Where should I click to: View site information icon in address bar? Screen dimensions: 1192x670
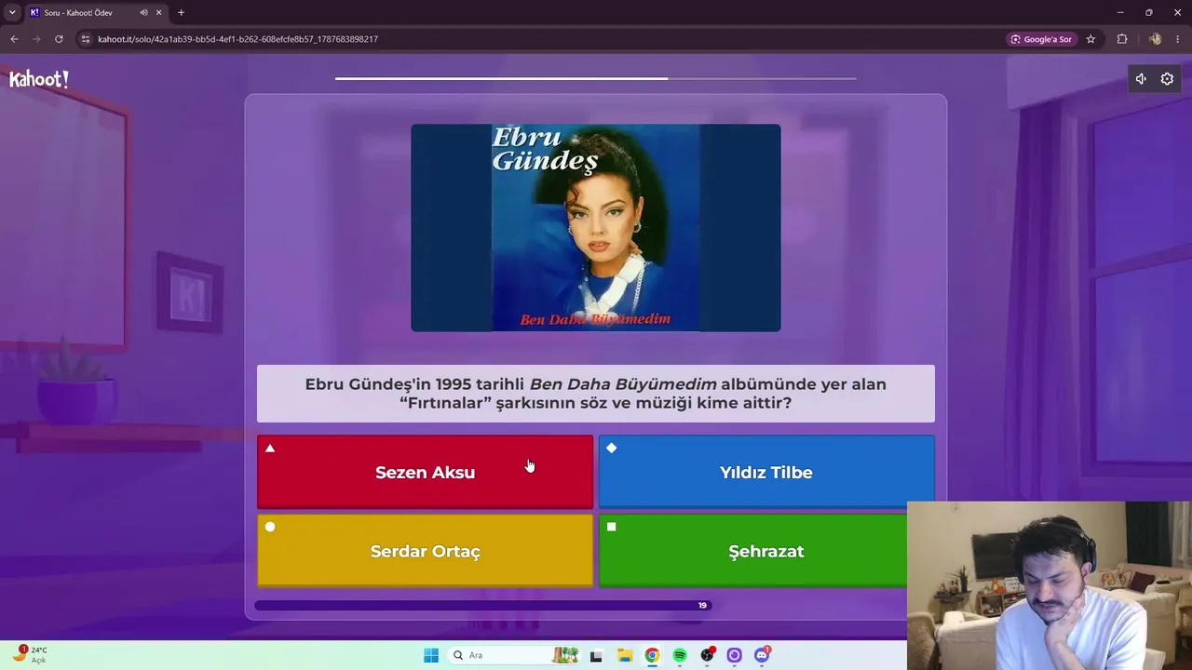[x=86, y=39]
